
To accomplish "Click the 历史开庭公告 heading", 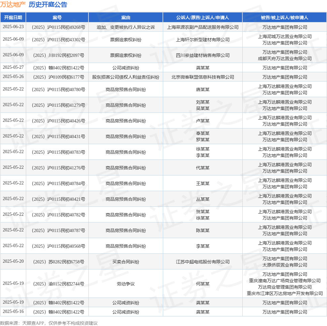I will (x=48, y=4).
